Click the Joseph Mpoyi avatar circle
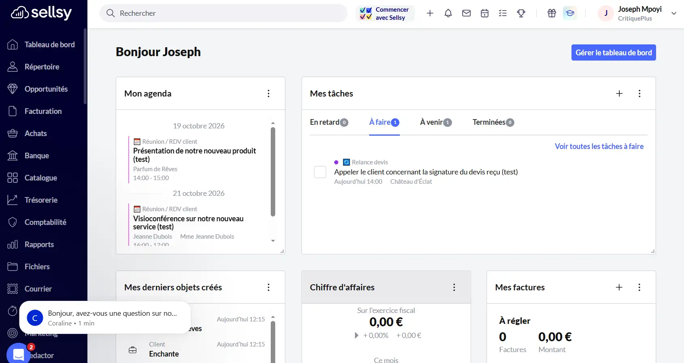684x363 pixels. tap(606, 13)
